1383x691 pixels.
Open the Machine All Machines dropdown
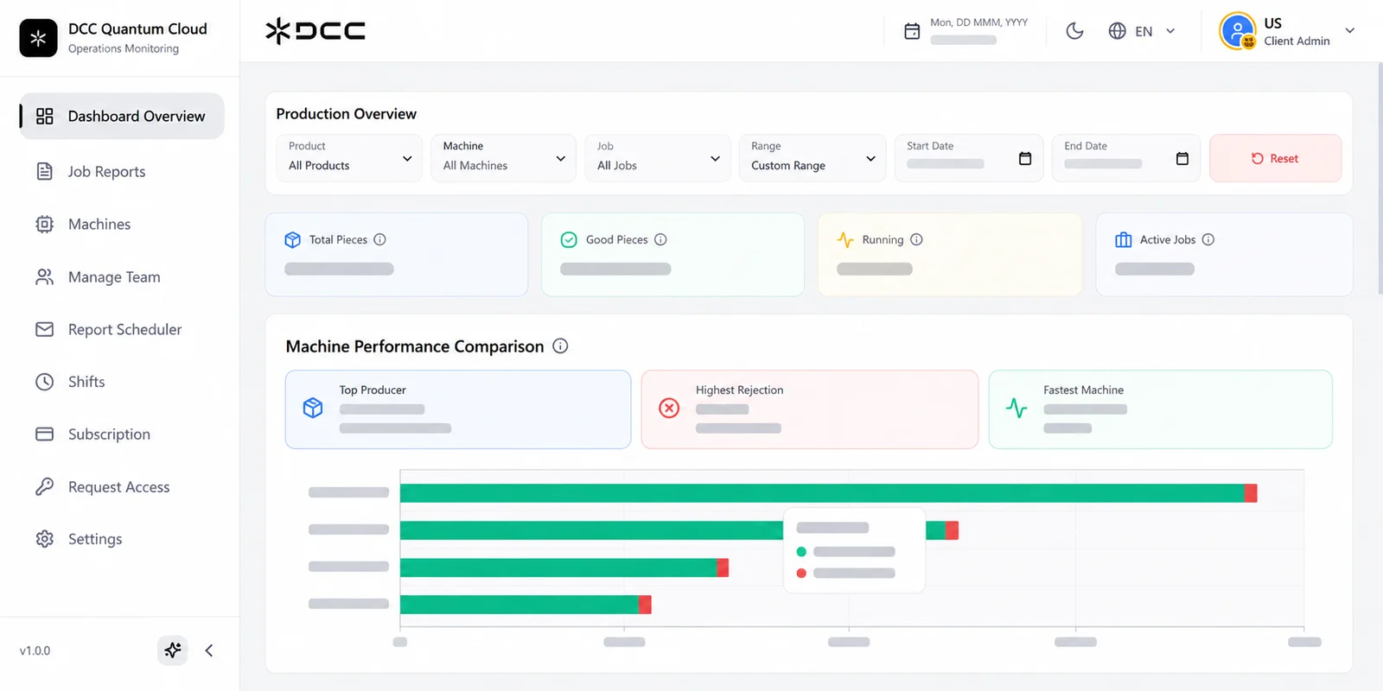[503, 158]
